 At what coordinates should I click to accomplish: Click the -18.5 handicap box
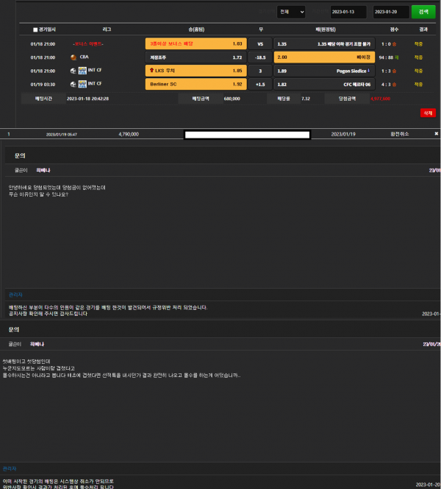coord(260,57)
